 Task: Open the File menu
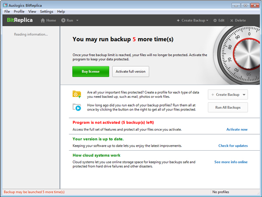coord(7,11)
